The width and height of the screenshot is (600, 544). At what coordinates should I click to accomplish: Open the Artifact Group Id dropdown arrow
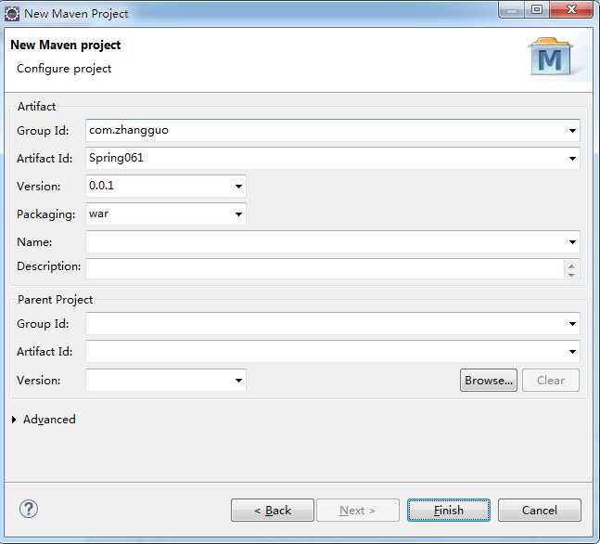point(572,131)
